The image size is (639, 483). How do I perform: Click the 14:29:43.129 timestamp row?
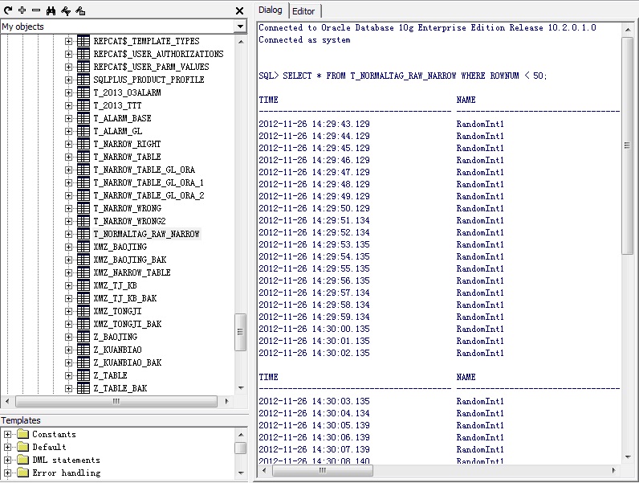(314, 124)
